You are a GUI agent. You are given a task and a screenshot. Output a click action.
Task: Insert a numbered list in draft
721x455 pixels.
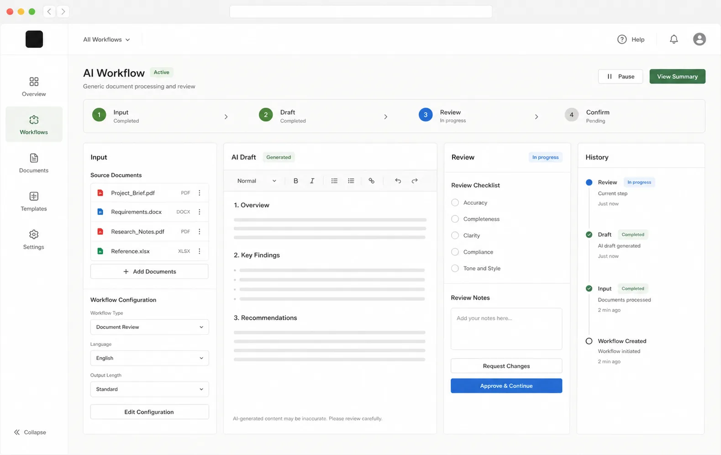(x=351, y=181)
